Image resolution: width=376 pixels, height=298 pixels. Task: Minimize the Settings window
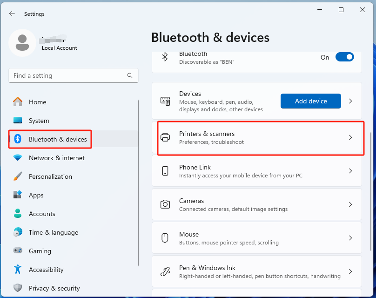(x=320, y=10)
